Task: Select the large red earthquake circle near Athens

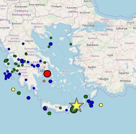Action: click(x=47, y=74)
